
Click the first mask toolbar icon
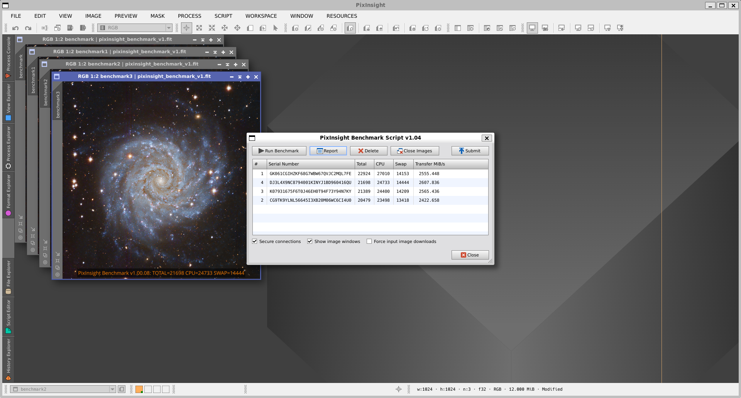tap(458, 28)
